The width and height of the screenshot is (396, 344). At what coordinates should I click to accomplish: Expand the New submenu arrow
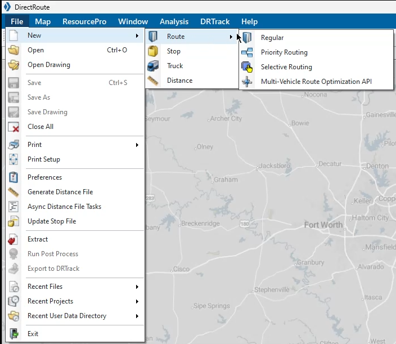[137, 35]
